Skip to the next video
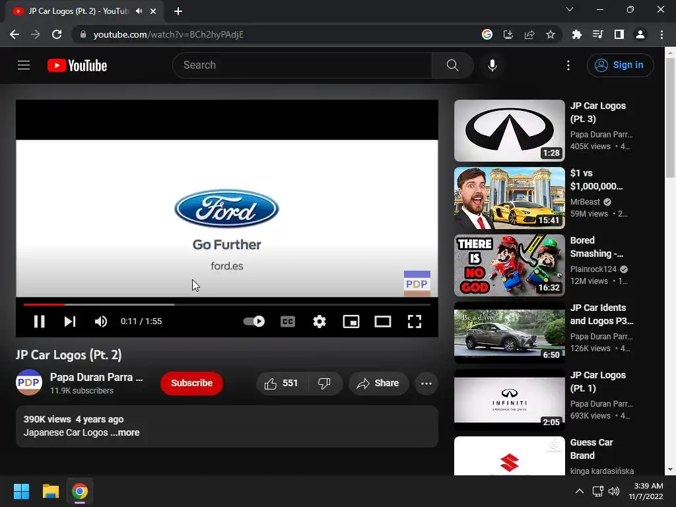 coord(70,321)
